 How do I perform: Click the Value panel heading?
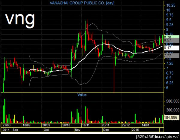tap(82, 95)
